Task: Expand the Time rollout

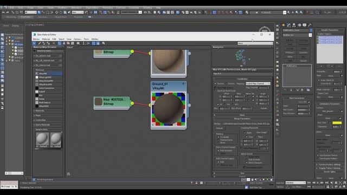Action: pyautogui.click(x=242, y=173)
